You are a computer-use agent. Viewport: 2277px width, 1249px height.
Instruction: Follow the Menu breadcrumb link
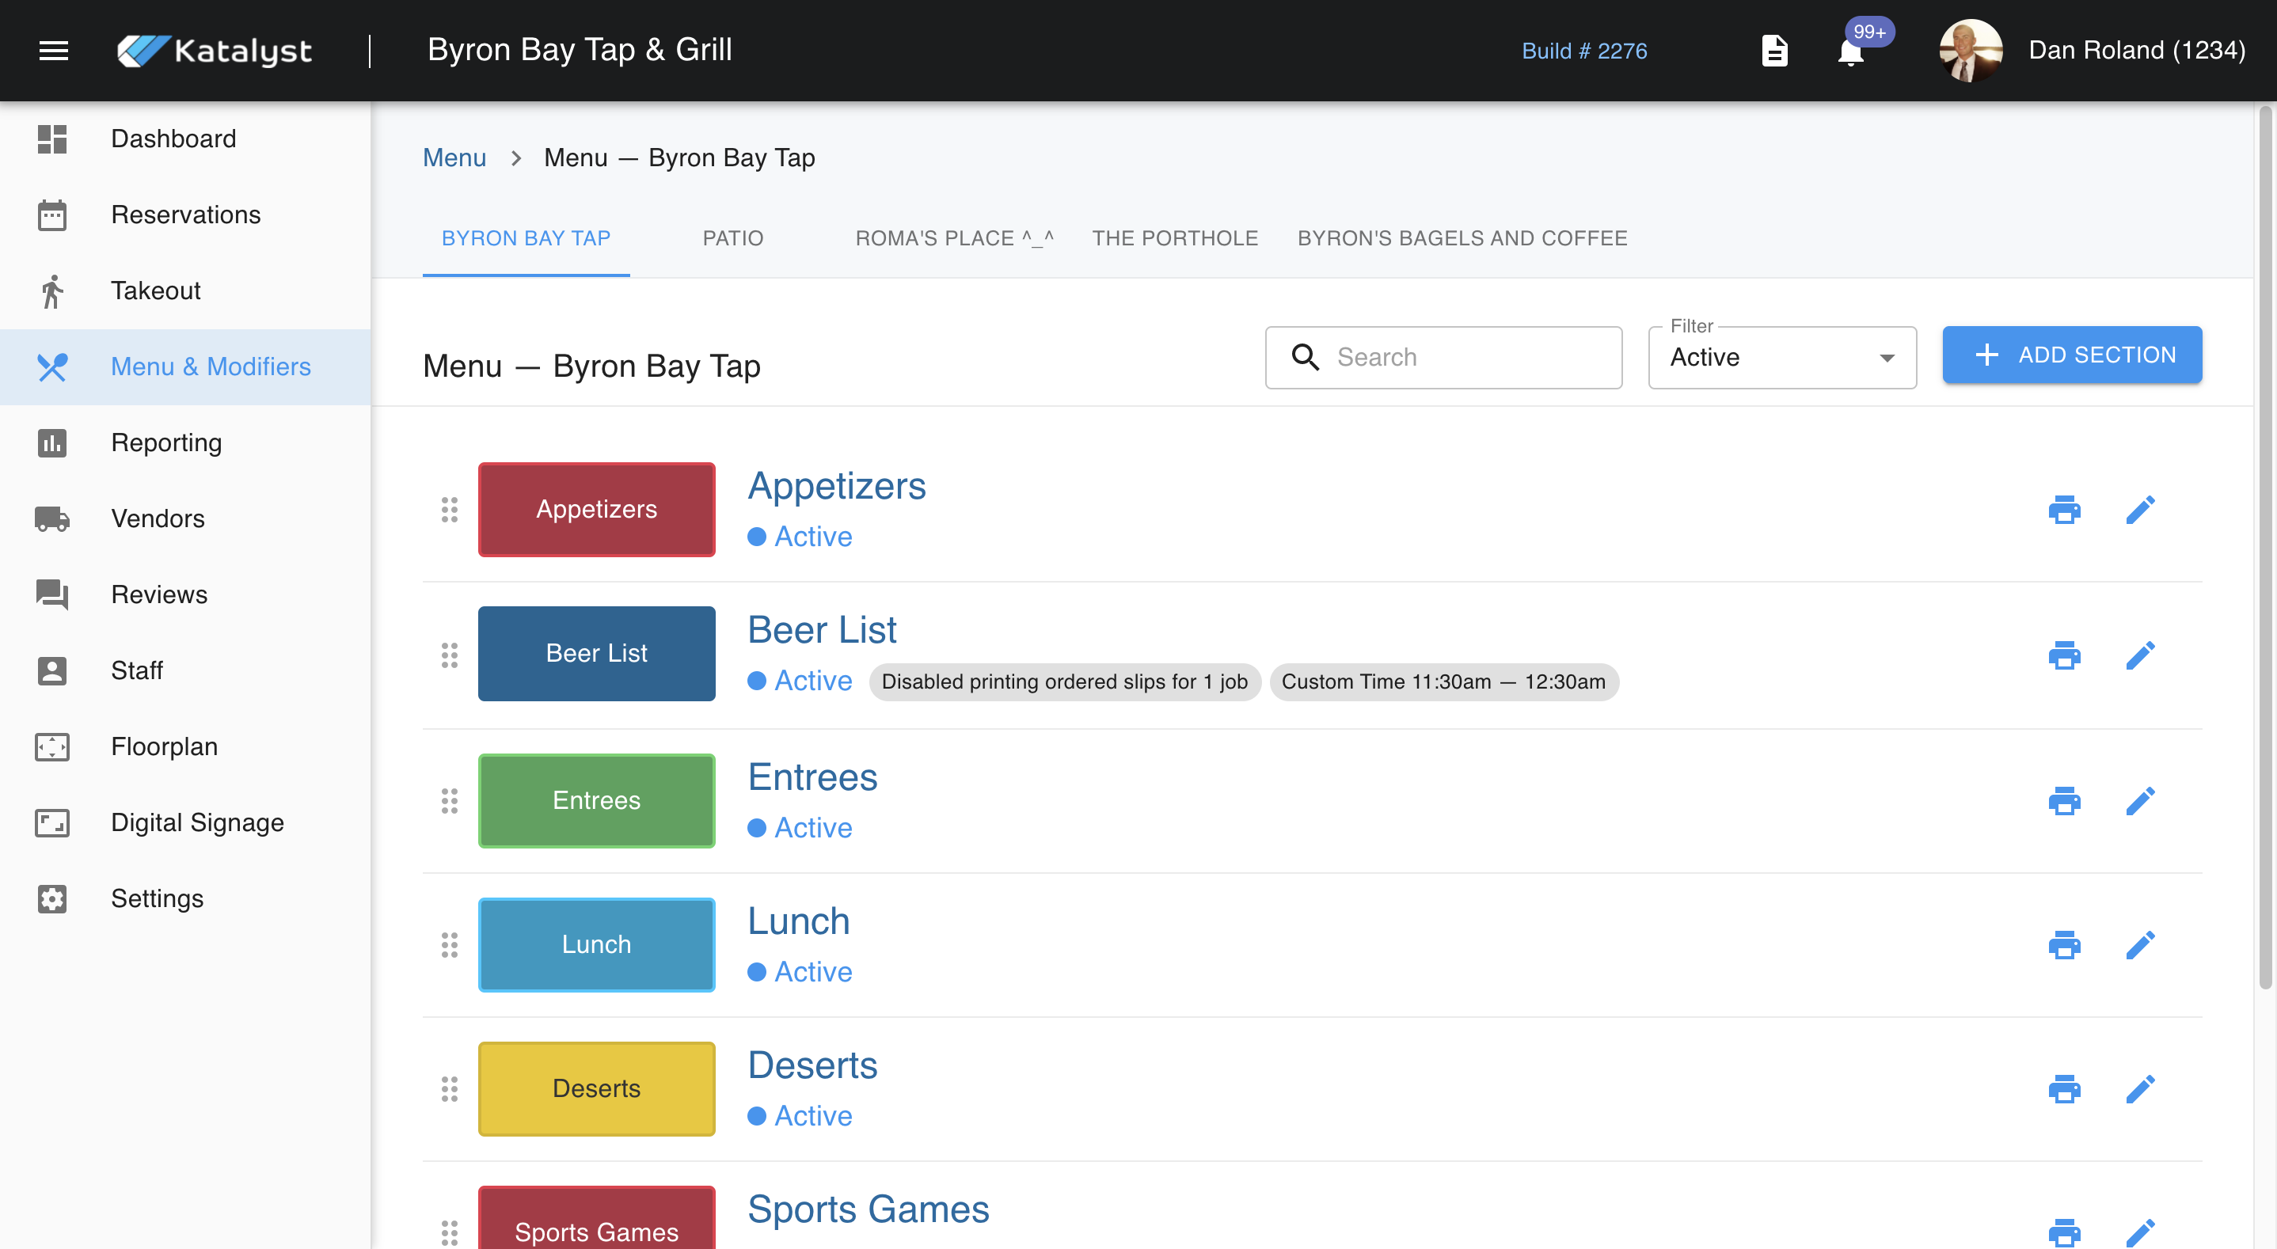[x=454, y=158]
